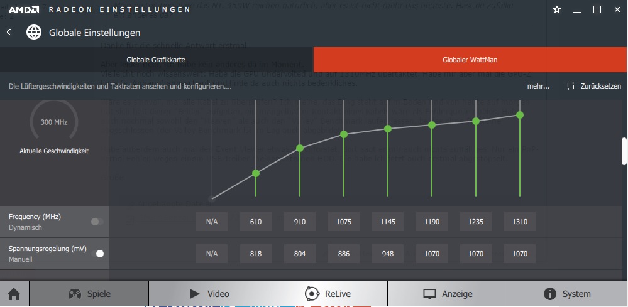
Task: Click the Zurücksetzen button
Action: tap(594, 86)
